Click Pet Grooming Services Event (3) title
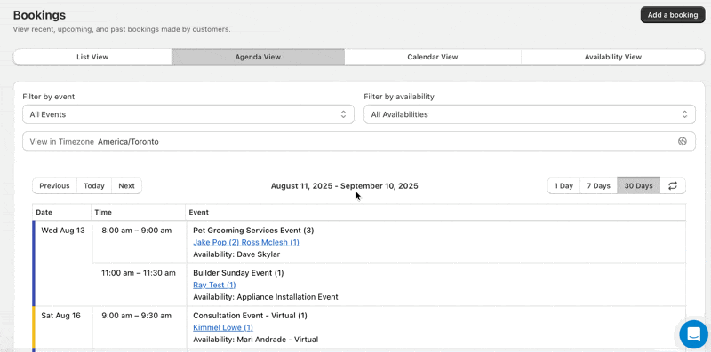 click(x=253, y=231)
